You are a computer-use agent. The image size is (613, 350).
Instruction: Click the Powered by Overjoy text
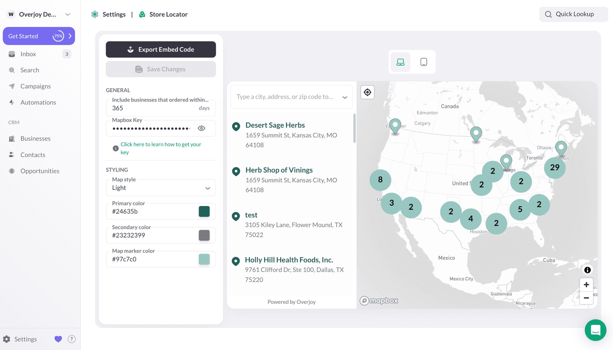(291, 302)
